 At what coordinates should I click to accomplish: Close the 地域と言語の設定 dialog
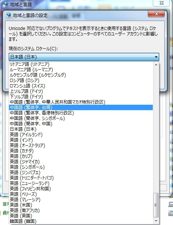[x=156, y=14]
